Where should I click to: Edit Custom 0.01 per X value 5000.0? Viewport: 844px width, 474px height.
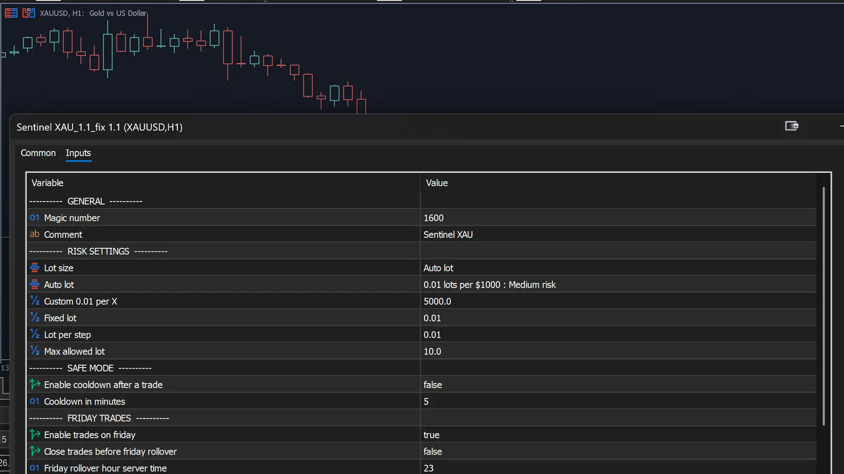618,302
